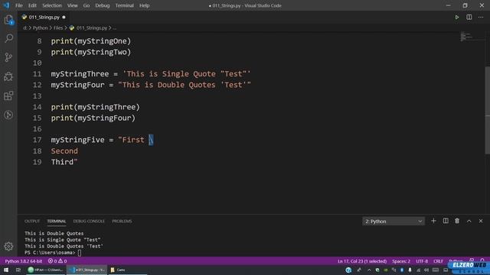Run Python file using the play icon

coord(456,17)
